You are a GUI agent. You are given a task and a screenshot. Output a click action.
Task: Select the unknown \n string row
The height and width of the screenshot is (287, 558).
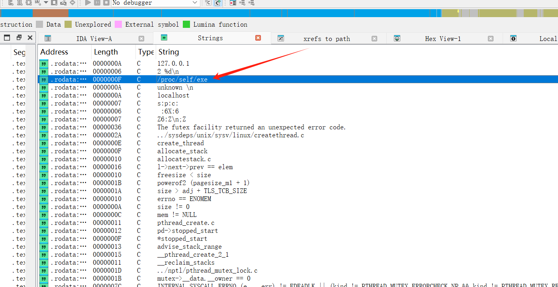[x=298, y=88]
